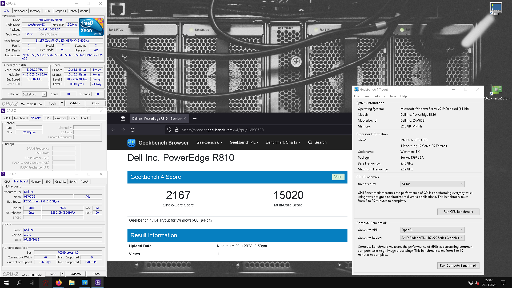The width and height of the screenshot is (512, 288).
Task: Open the Help menu in Geekbench
Action: [x=403, y=96]
